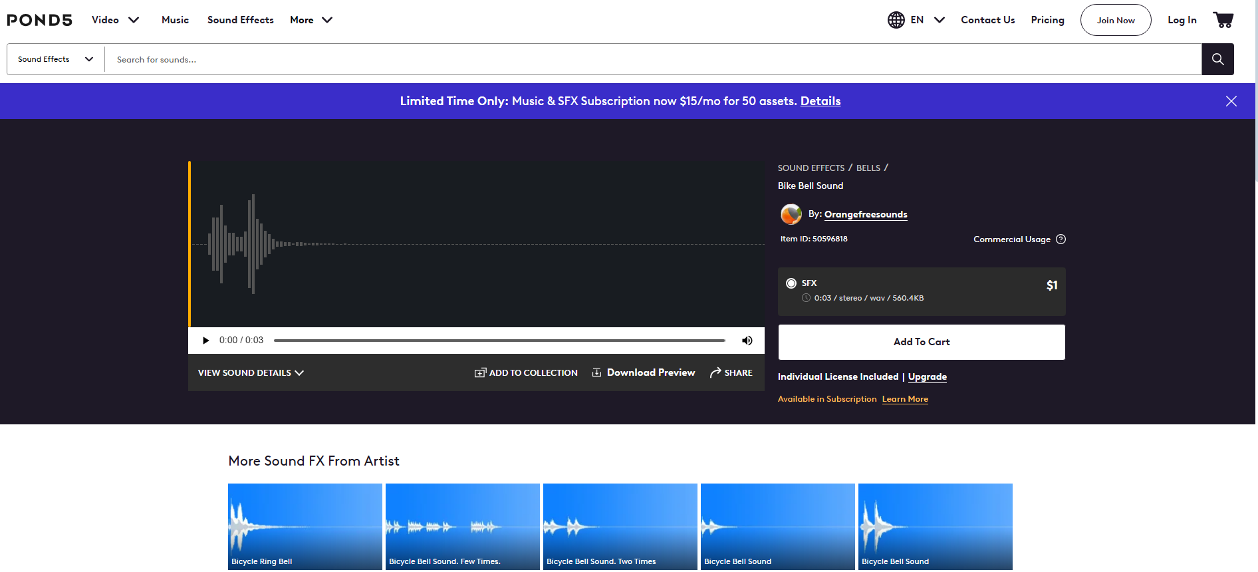
Task: Open the BELLS breadcrumb category
Action: pos(868,168)
